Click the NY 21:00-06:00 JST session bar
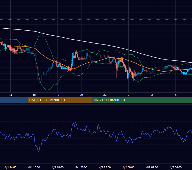This screenshot has height=170, width=192. [x=142, y=100]
